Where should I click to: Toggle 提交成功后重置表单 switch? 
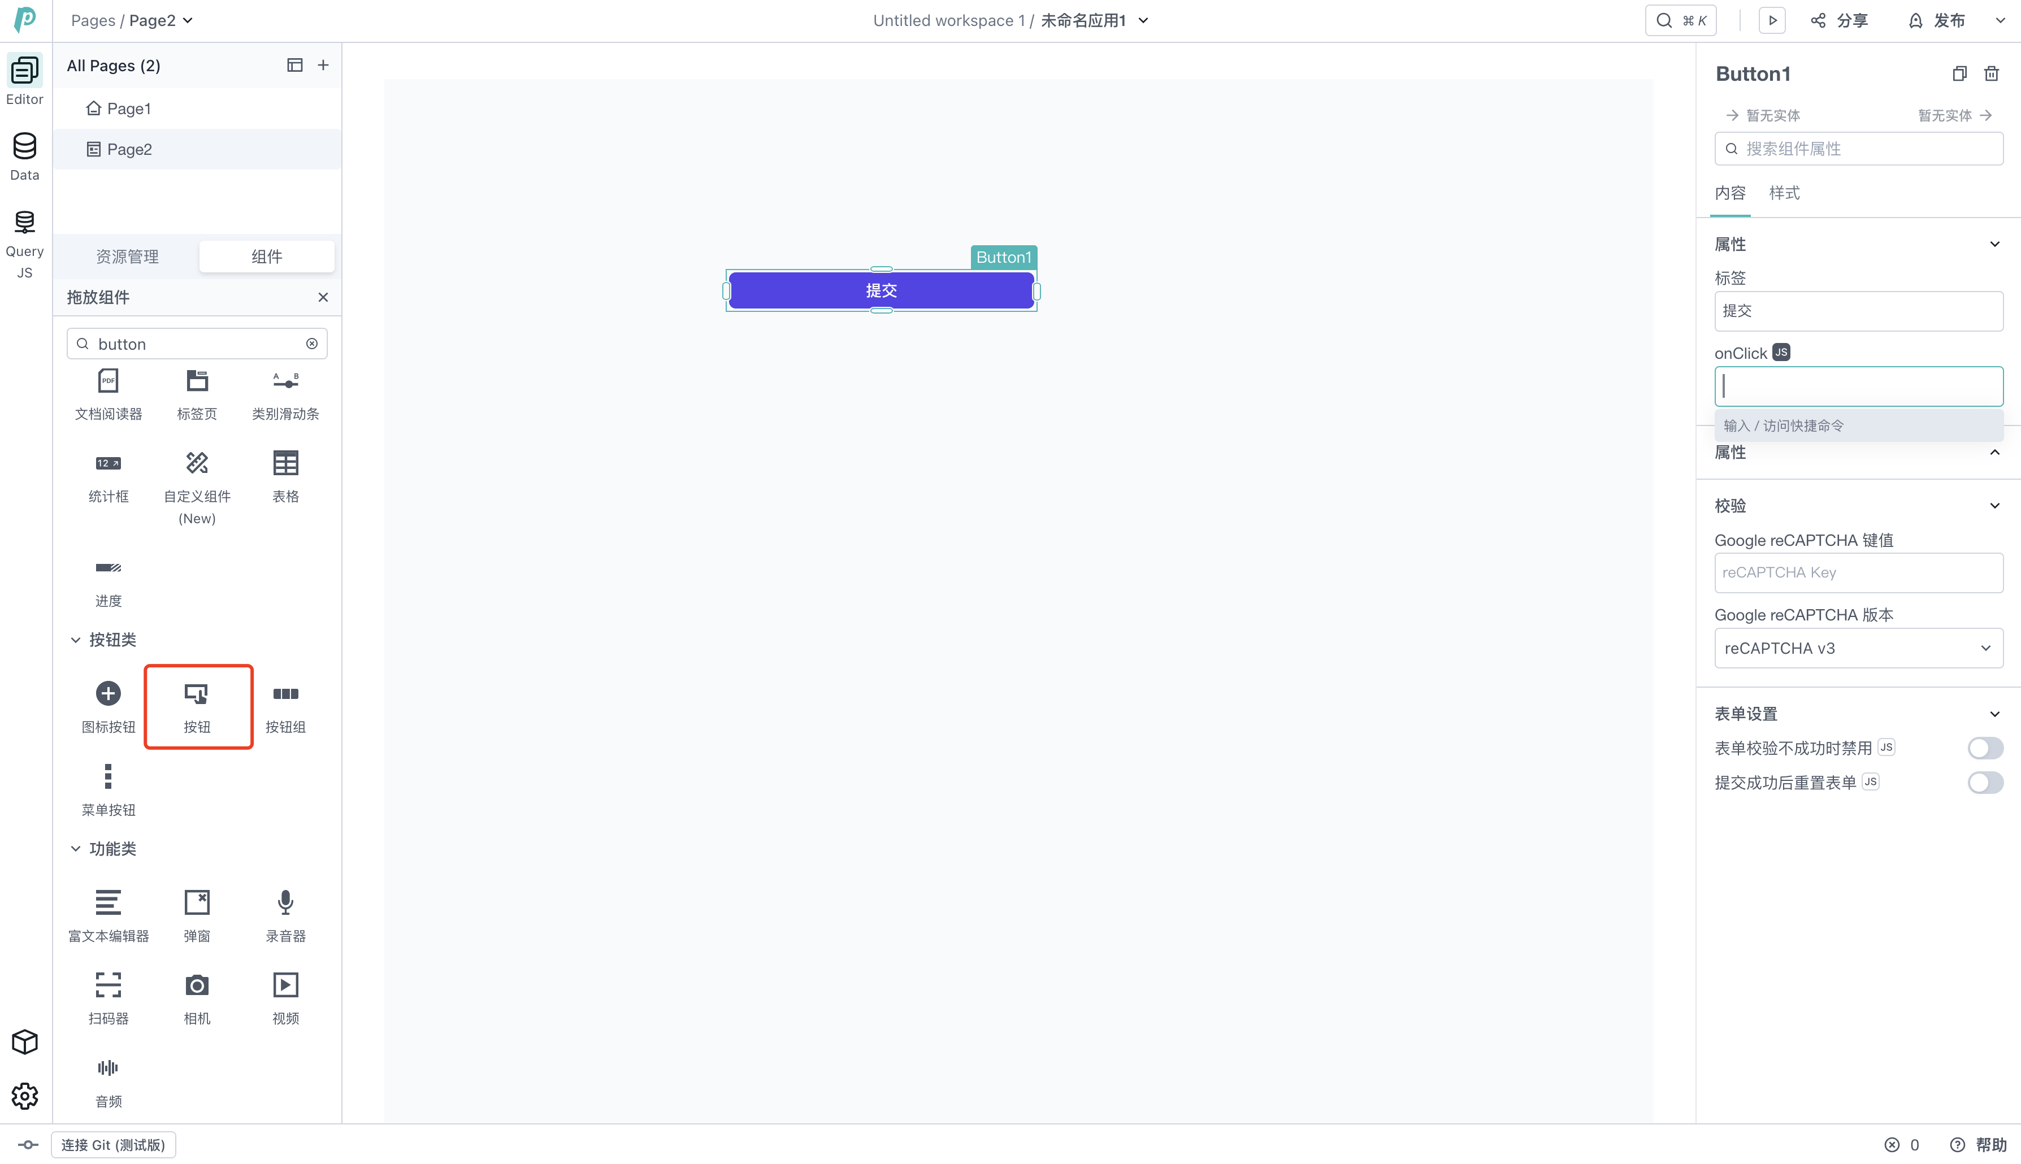coord(1985,783)
